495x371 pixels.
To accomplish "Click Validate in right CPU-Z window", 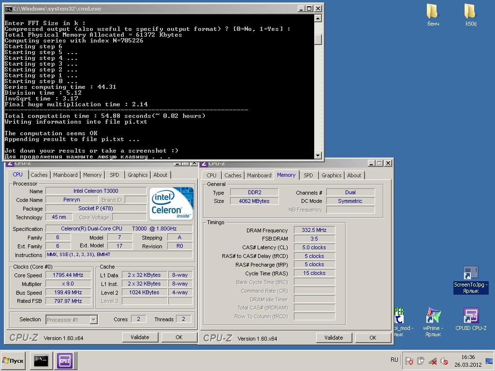I will pyautogui.click(x=334, y=338).
